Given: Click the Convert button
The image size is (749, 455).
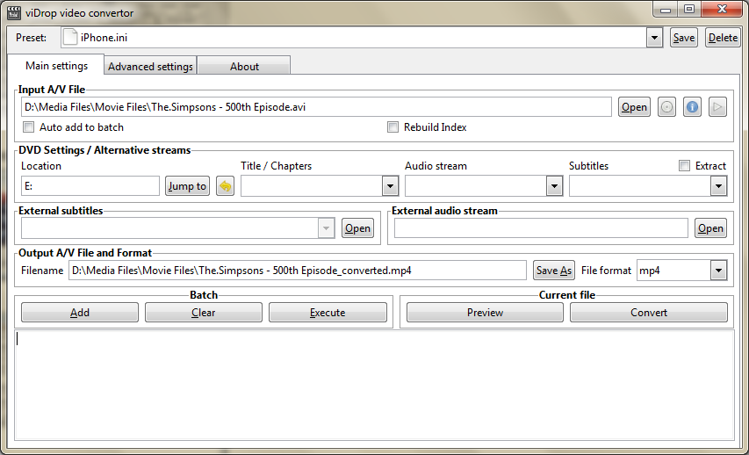Looking at the screenshot, I should 649,313.
